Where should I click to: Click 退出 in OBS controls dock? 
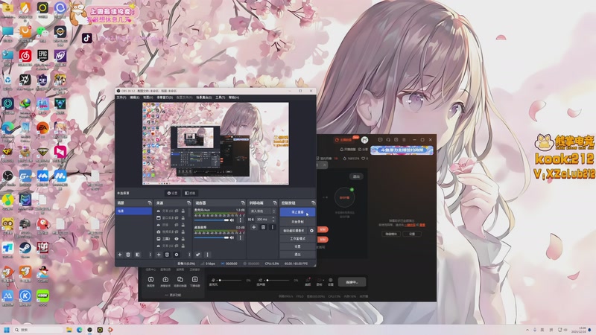[x=297, y=255]
